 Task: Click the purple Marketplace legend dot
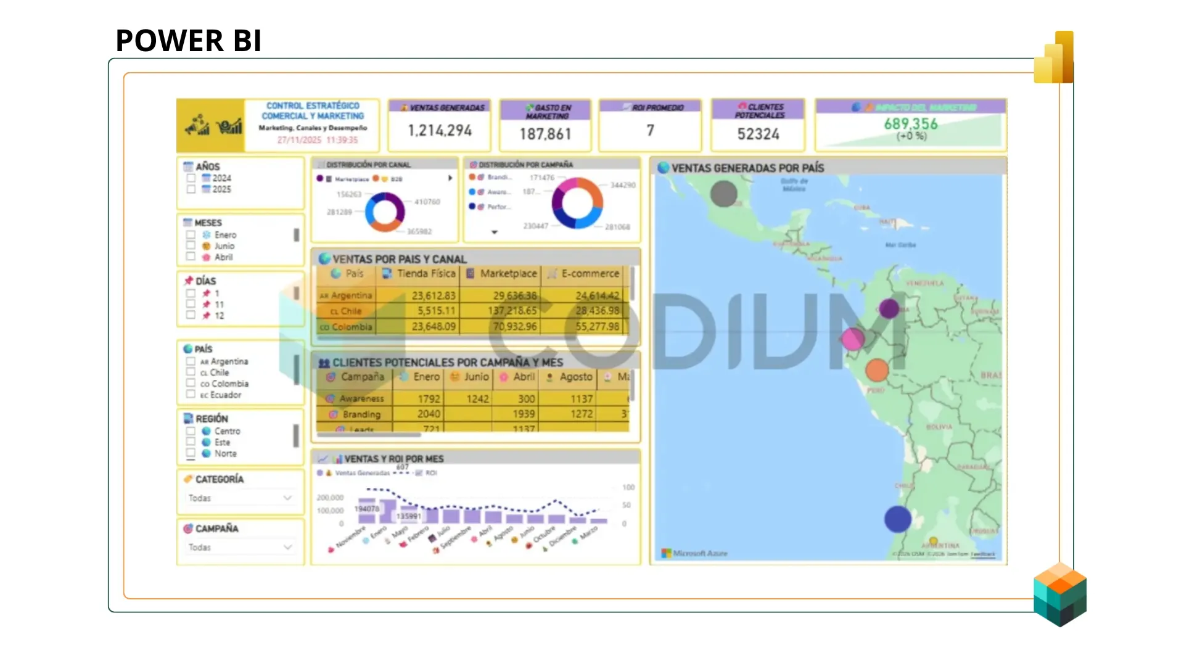(x=320, y=179)
